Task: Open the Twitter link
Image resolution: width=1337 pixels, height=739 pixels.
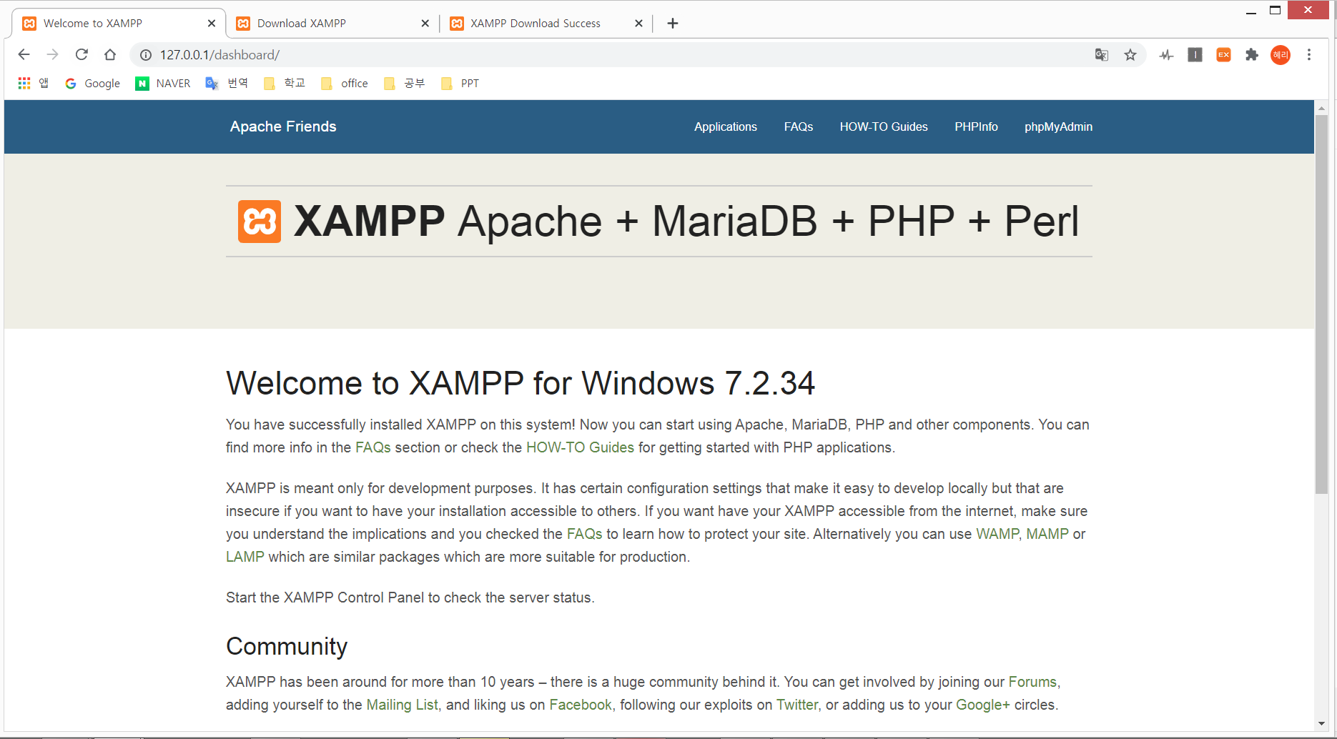Action: coord(797,705)
